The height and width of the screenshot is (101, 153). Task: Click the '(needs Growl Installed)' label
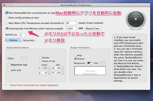click(x=91, y=23)
